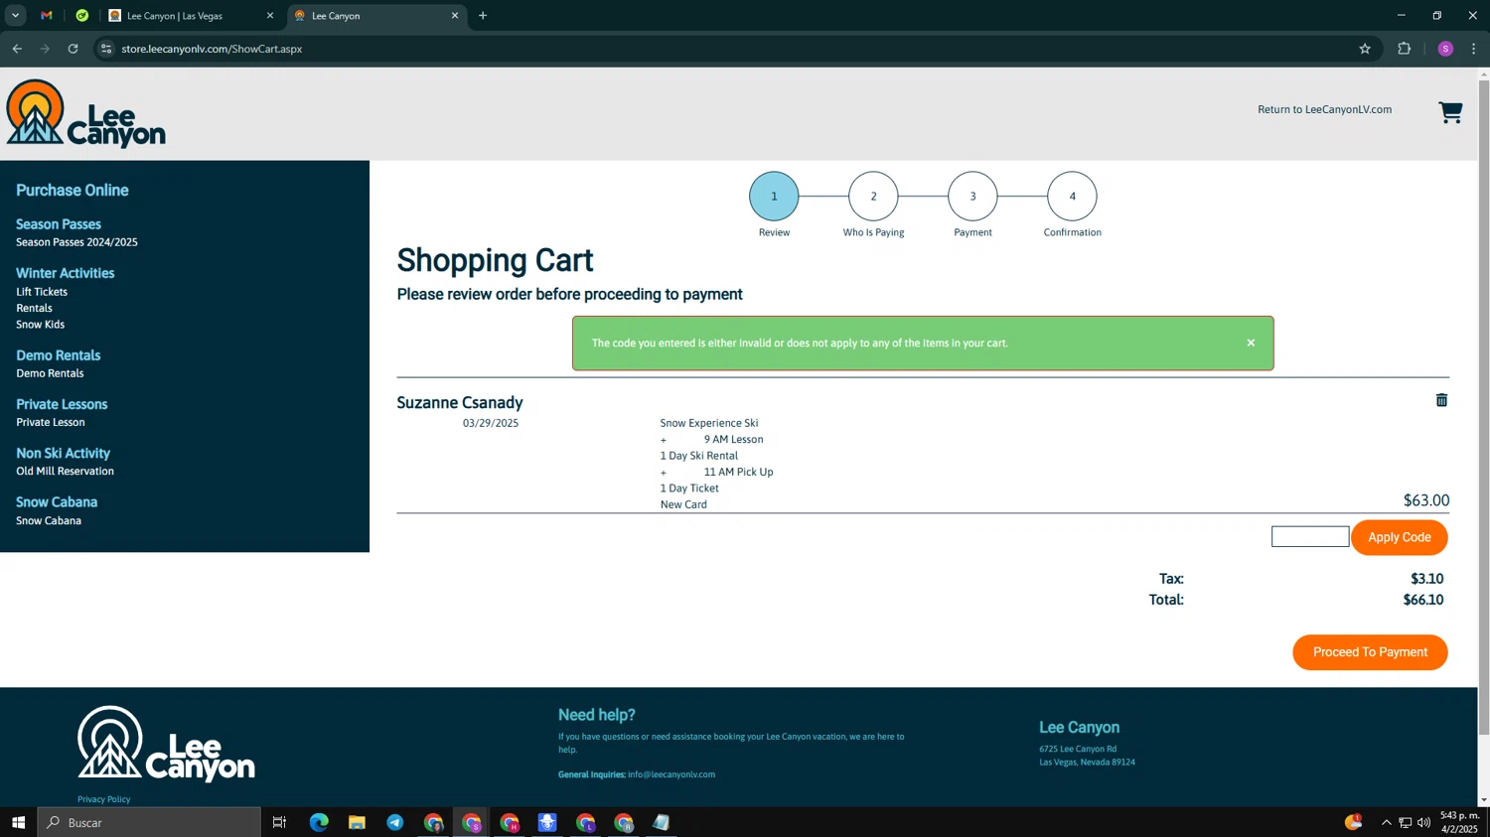Image resolution: width=1490 pixels, height=837 pixels.
Task: Show hidden system tray icons
Action: 1386,822
